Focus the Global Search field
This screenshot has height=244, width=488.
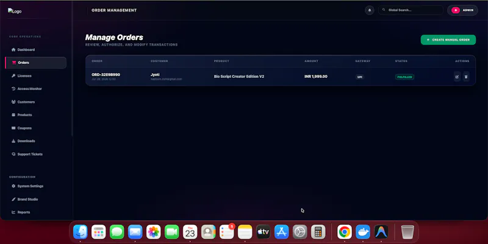click(x=411, y=10)
